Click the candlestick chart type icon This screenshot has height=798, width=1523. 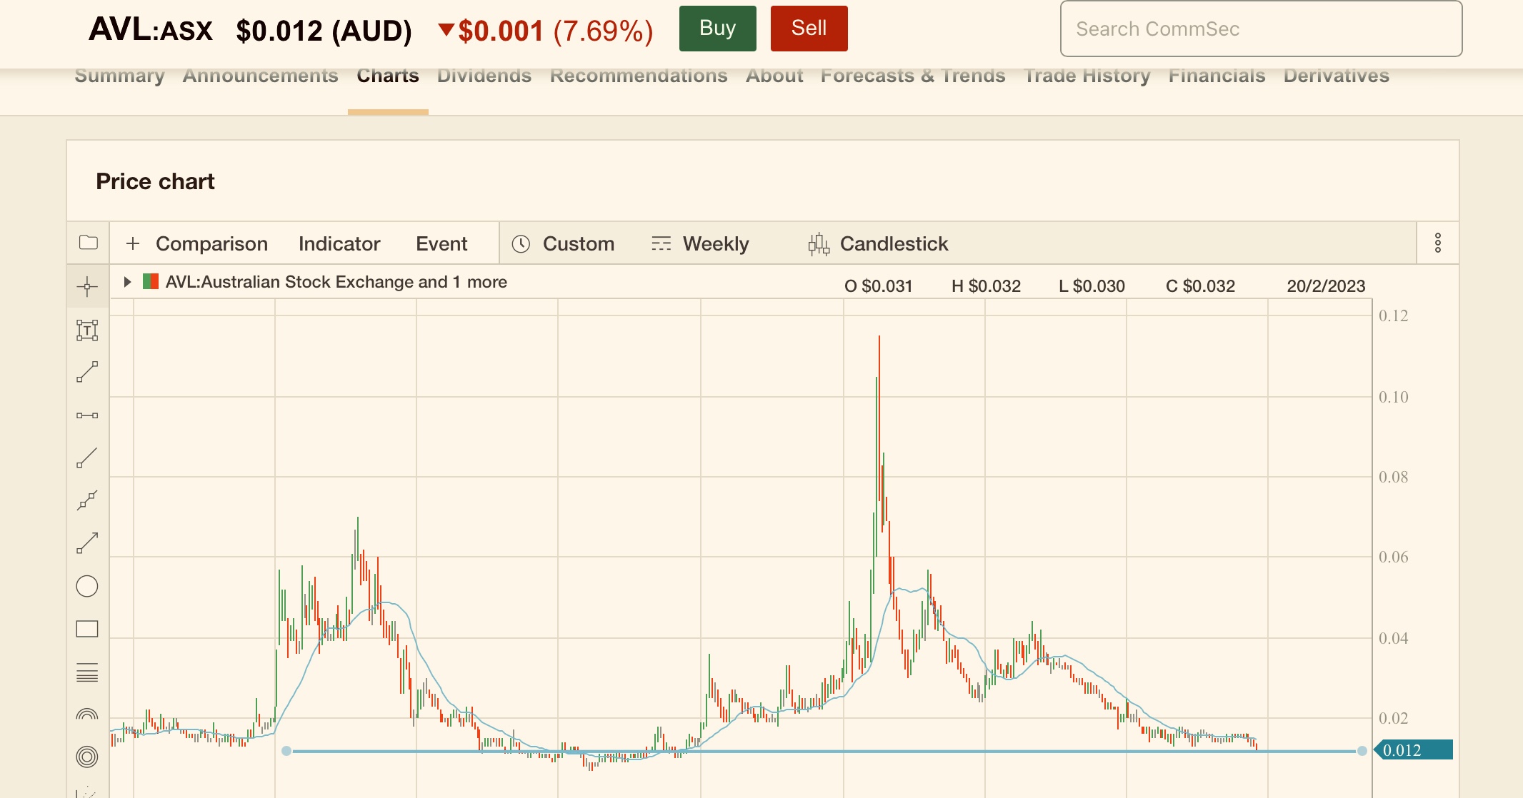[819, 244]
